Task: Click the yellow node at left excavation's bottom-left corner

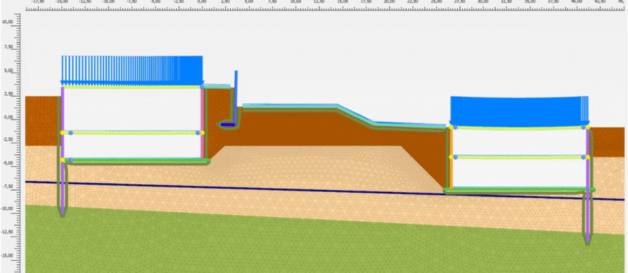Action: pos(63,160)
